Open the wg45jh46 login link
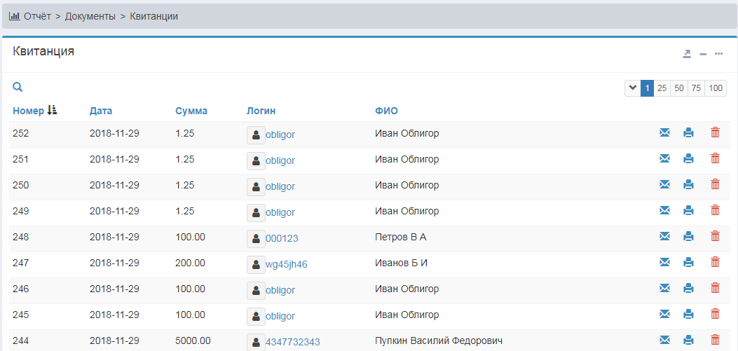The image size is (738, 351). click(x=286, y=264)
